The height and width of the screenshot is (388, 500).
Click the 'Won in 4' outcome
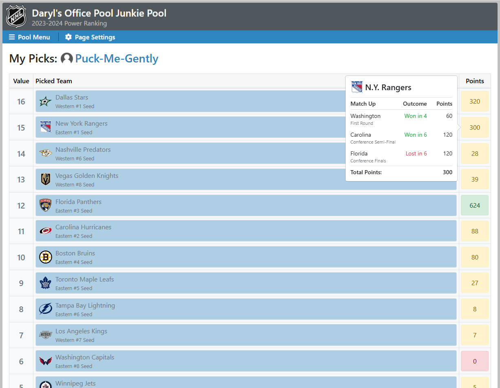click(416, 116)
